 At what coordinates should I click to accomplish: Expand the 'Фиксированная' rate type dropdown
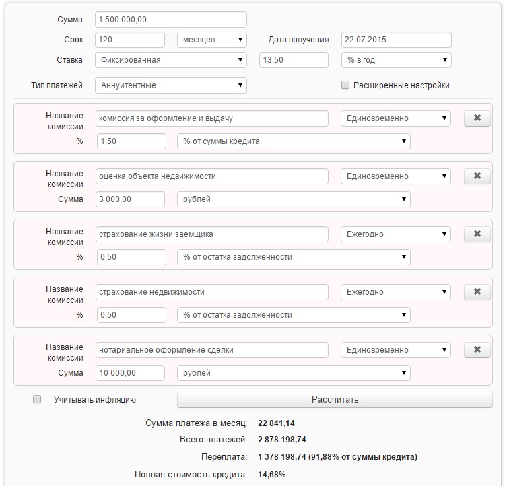171,60
